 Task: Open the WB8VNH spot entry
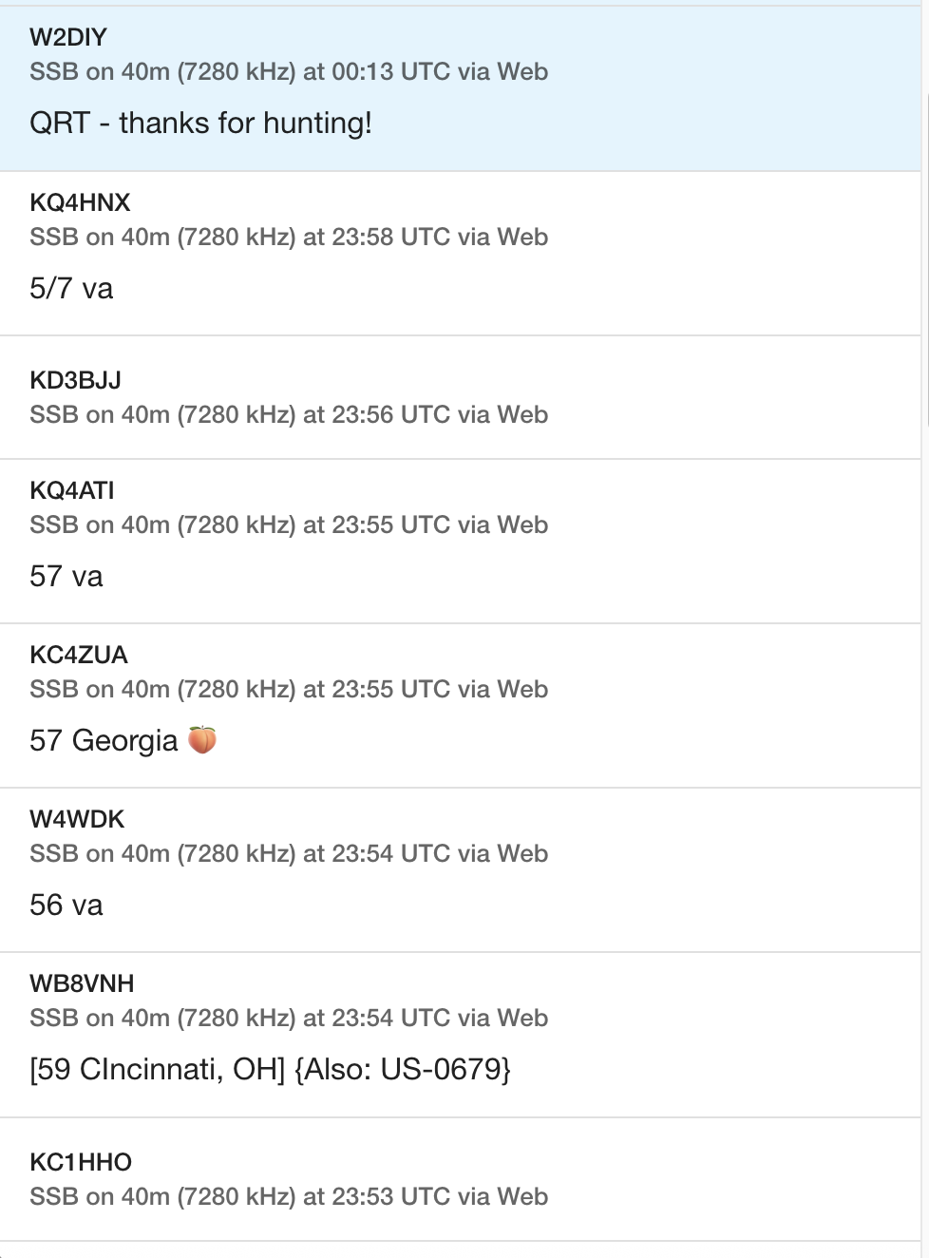460,1035
